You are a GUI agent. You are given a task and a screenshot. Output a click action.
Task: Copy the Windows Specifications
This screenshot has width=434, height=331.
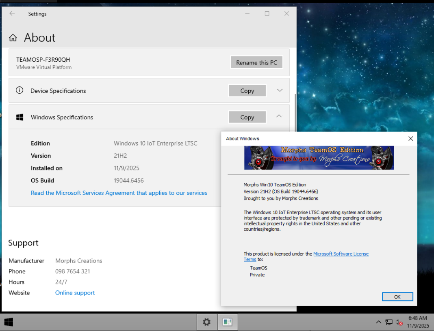point(247,117)
